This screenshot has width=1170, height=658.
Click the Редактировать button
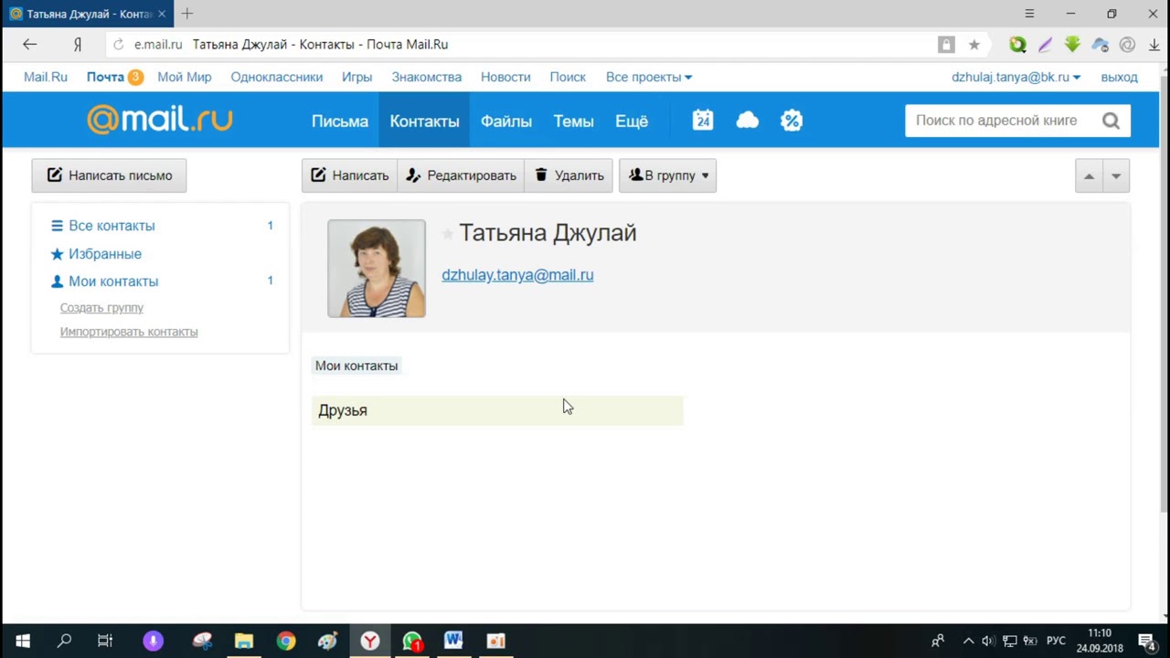point(461,175)
